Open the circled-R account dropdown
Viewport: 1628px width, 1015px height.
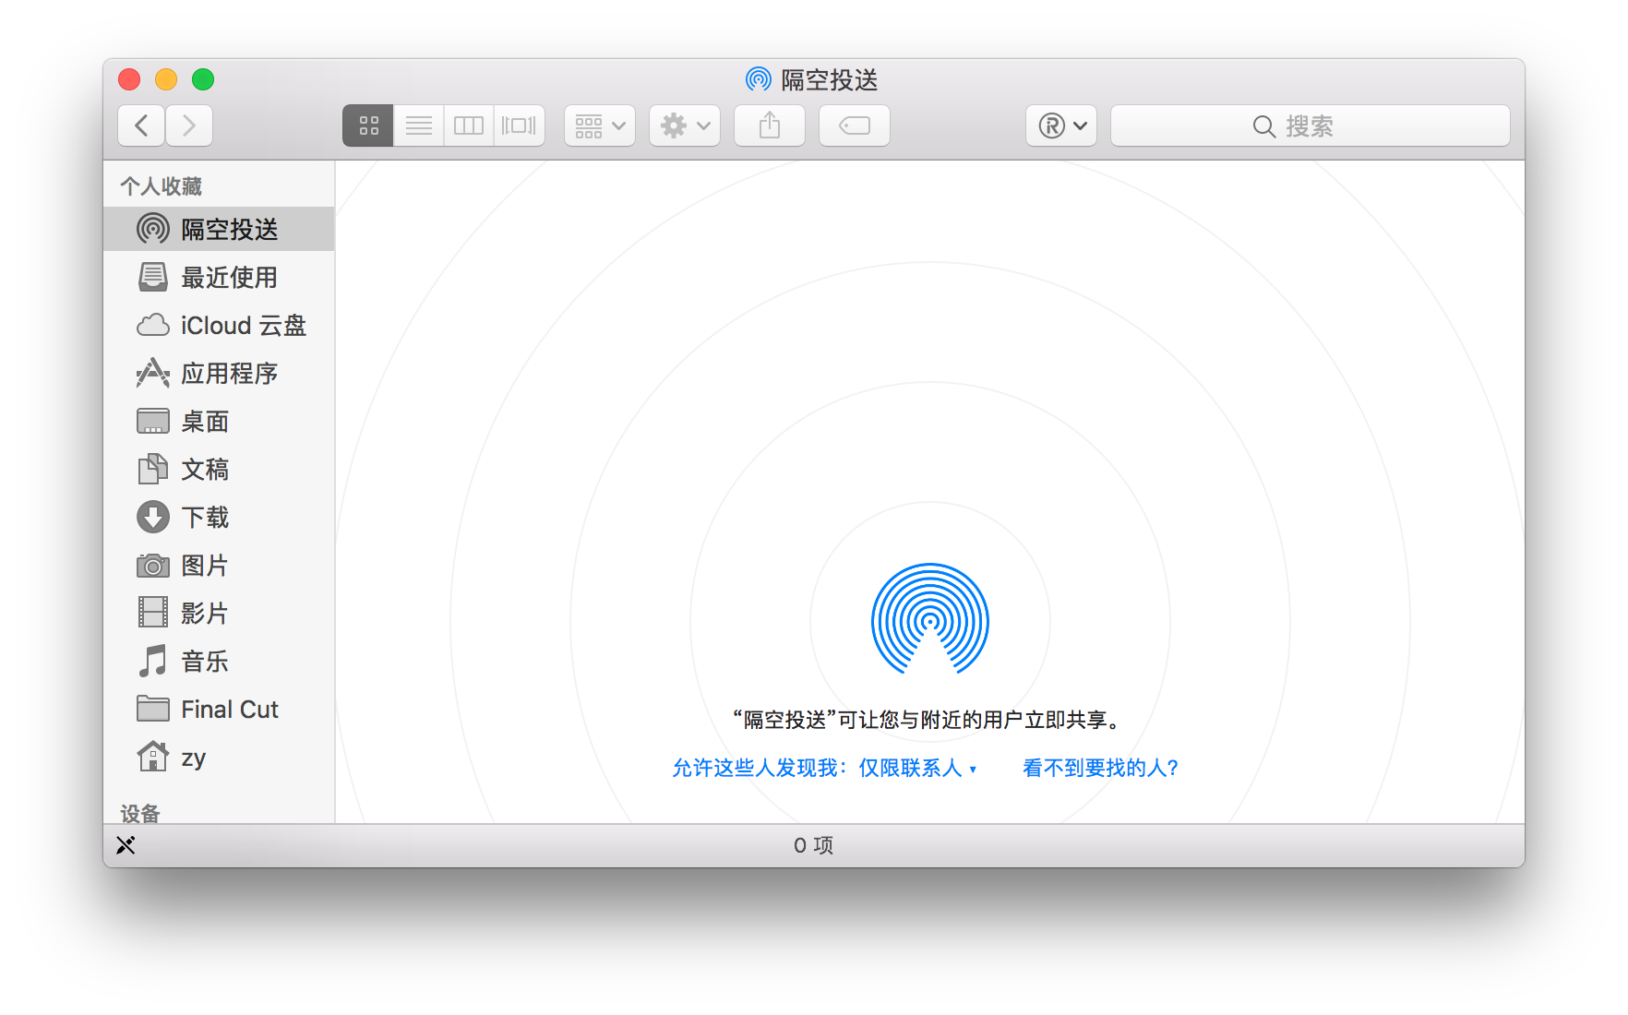(1060, 125)
